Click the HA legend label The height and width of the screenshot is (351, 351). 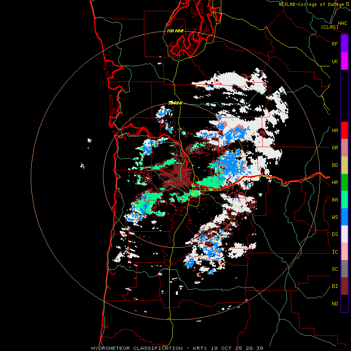[x=335, y=131]
